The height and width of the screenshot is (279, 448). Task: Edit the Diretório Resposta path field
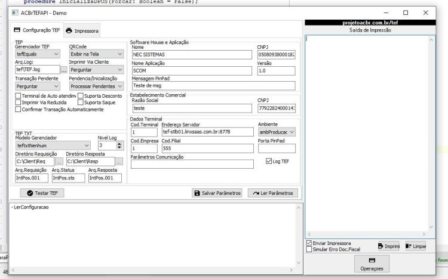[x=91, y=162]
